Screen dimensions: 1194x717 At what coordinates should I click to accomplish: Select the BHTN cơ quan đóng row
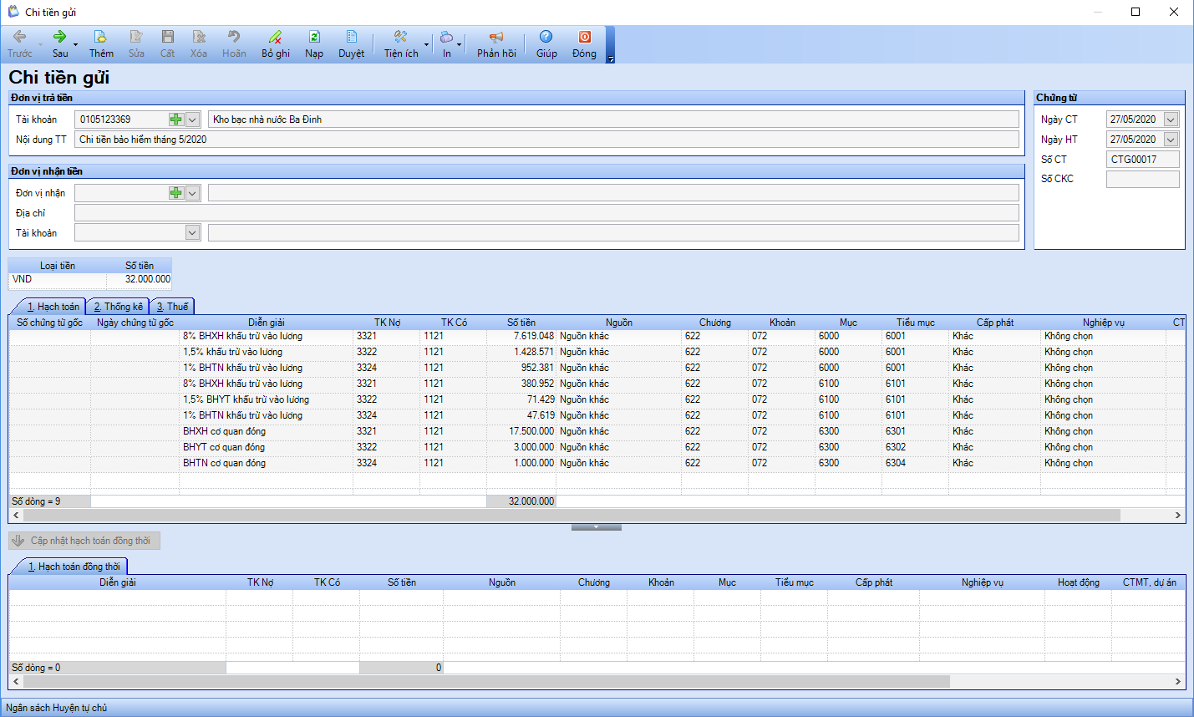(x=597, y=463)
